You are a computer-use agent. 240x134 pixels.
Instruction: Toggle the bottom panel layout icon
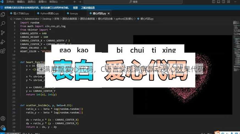219,2
